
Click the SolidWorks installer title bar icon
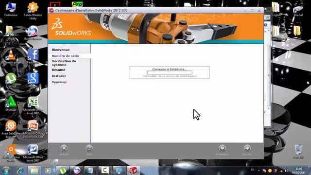[x=51, y=10]
